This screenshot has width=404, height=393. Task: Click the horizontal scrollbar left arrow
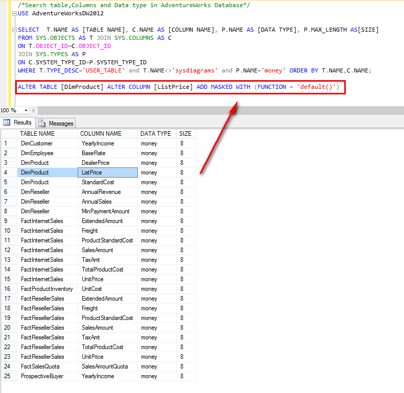coord(34,110)
